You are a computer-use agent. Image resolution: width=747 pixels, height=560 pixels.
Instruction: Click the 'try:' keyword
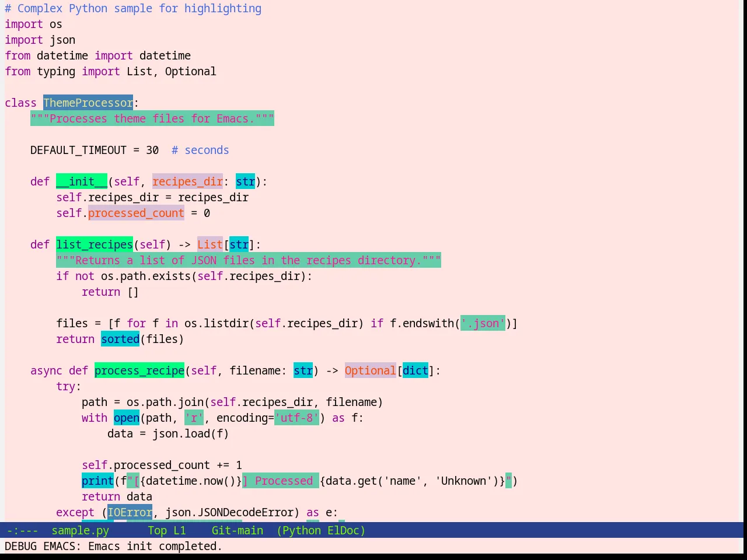tap(69, 386)
